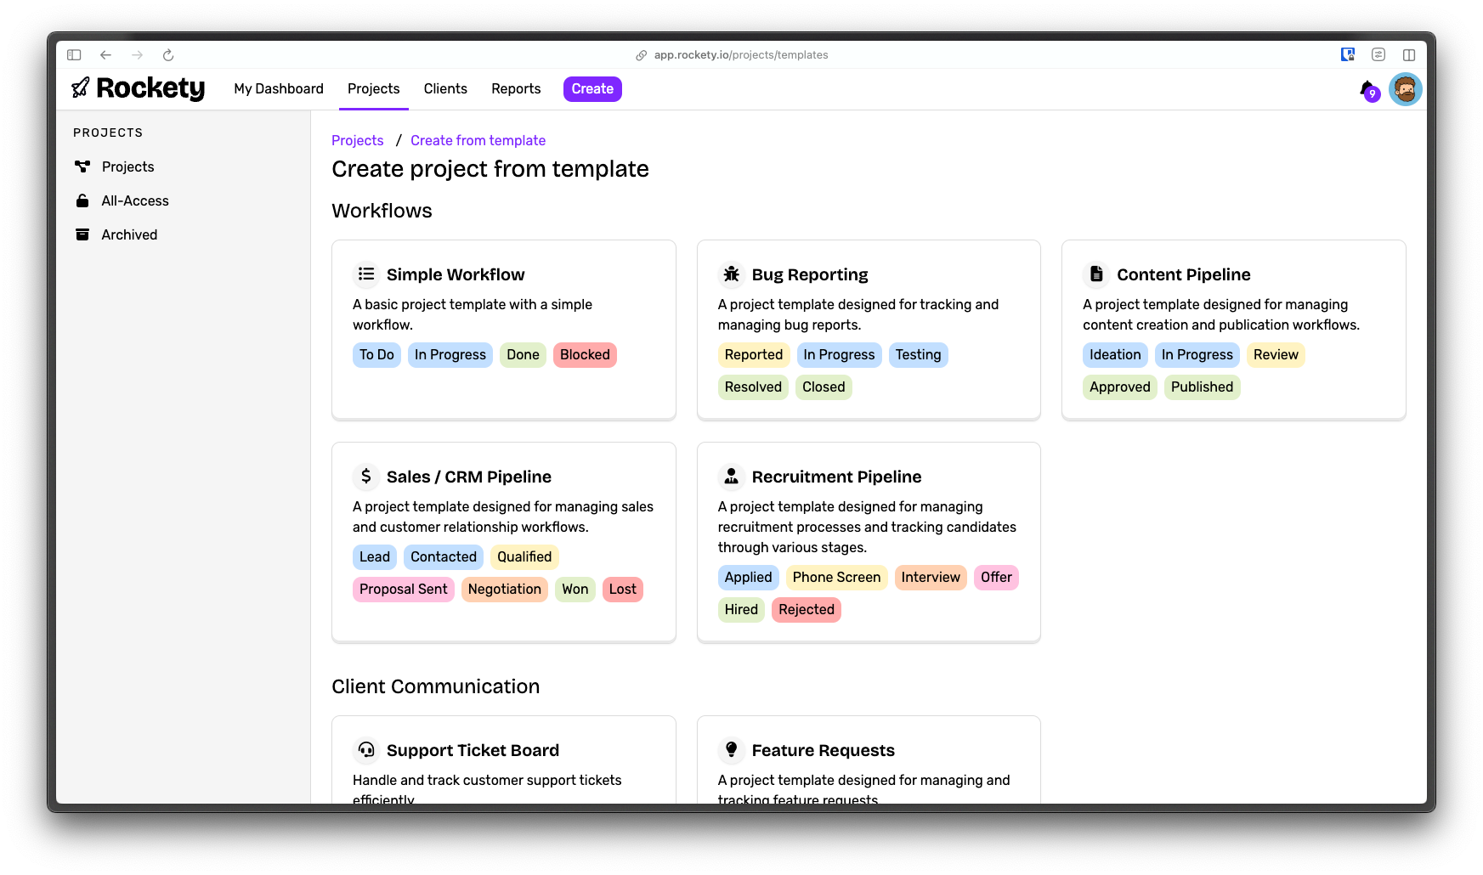The width and height of the screenshot is (1483, 875).
Task: Open the profile avatar menu
Action: click(x=1407, y=88)
